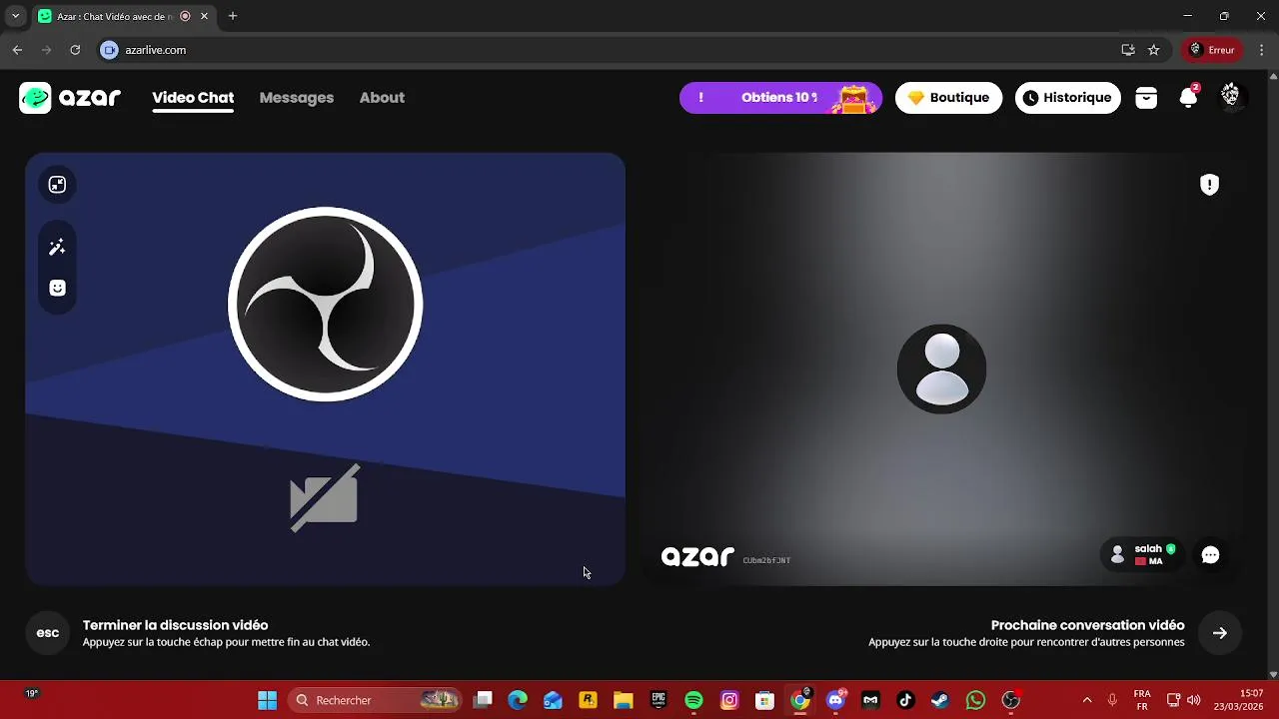
Task: Click the report shield icon on remote video
Action: point(1209,184)
